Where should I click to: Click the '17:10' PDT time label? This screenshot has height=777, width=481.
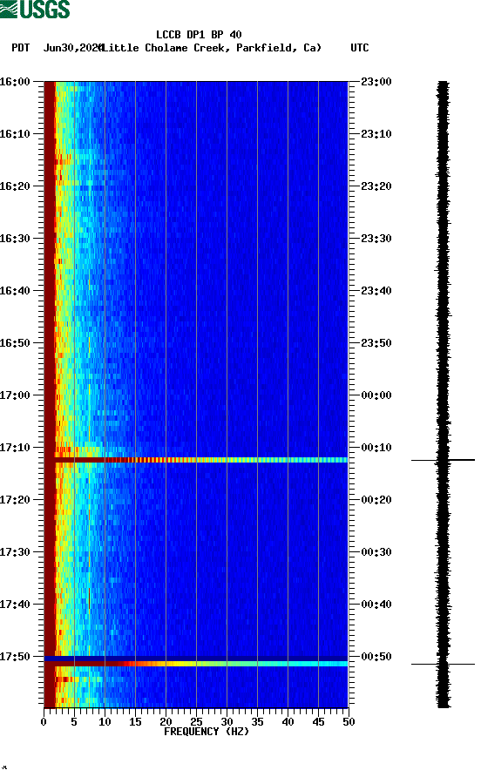(15, 448)
